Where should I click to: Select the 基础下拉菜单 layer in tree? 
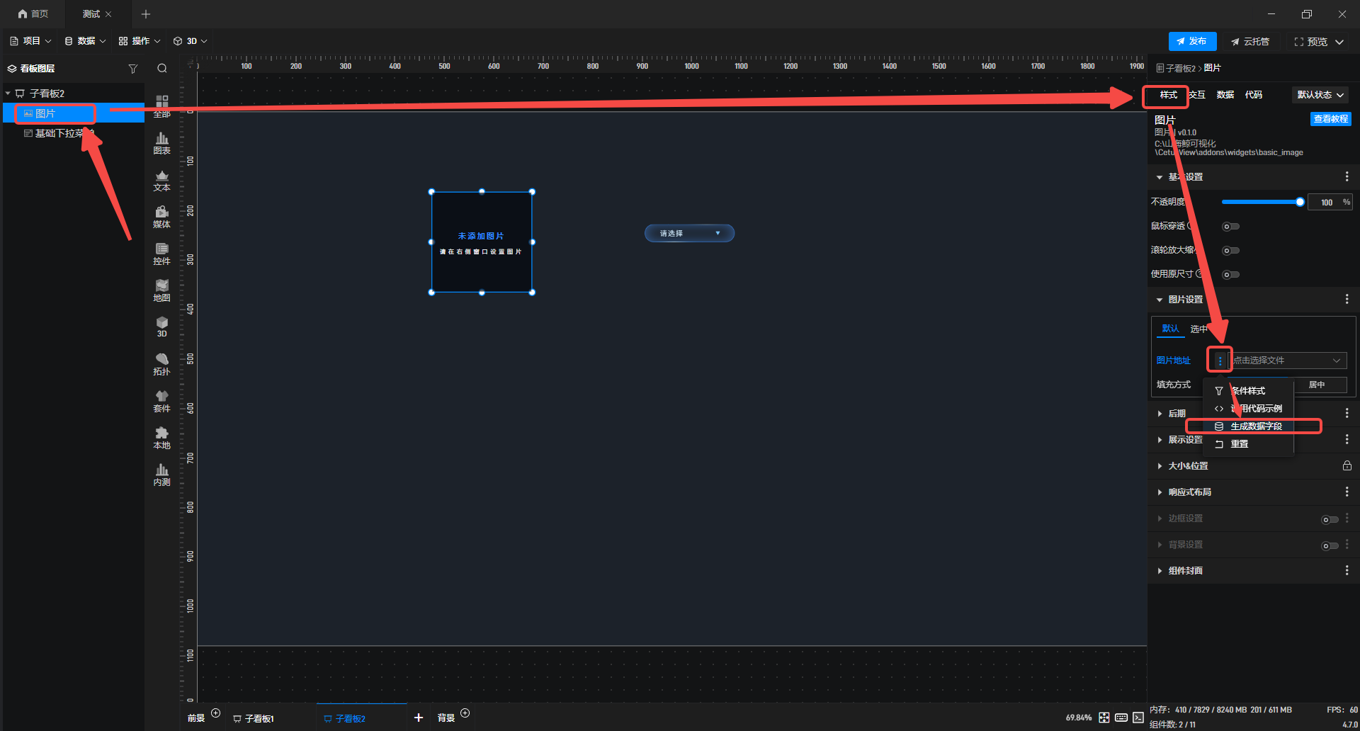(x=59, y=133)
